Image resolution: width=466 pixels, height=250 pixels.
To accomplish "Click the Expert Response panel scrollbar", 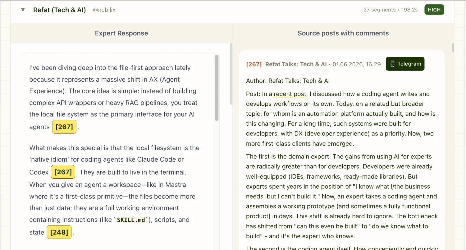I will pyautogui.click(x=231, y=74).
